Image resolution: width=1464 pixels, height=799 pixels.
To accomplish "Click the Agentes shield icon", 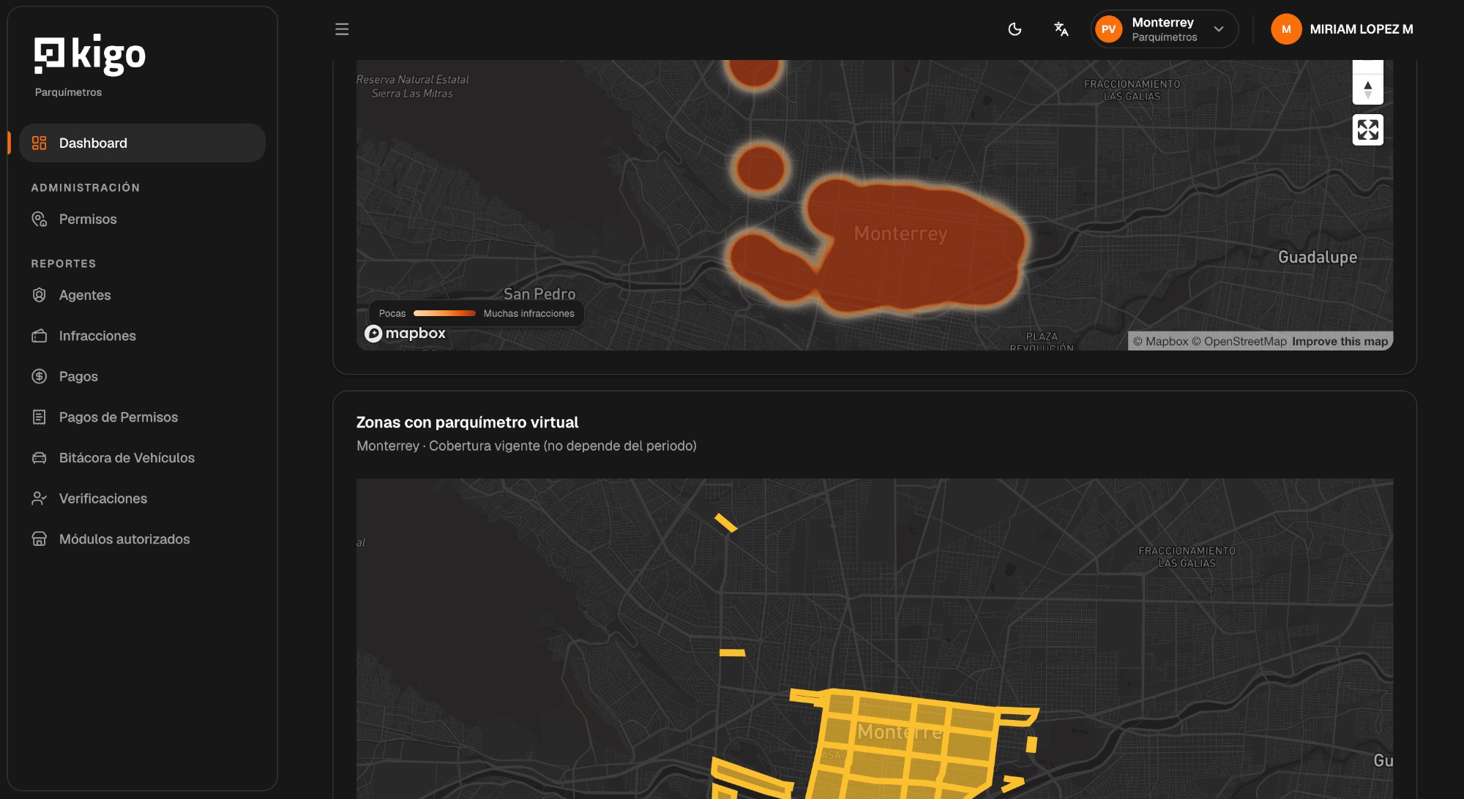I will tap(40, 295).
